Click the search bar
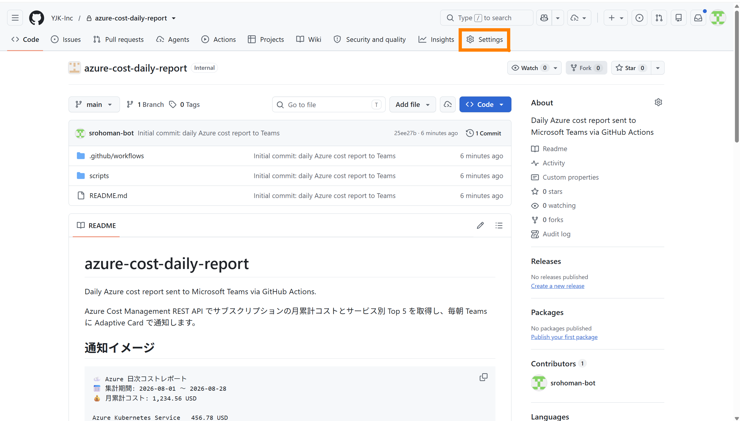The image size is (740, 421). pyautogui.click(x=487, y=18)
